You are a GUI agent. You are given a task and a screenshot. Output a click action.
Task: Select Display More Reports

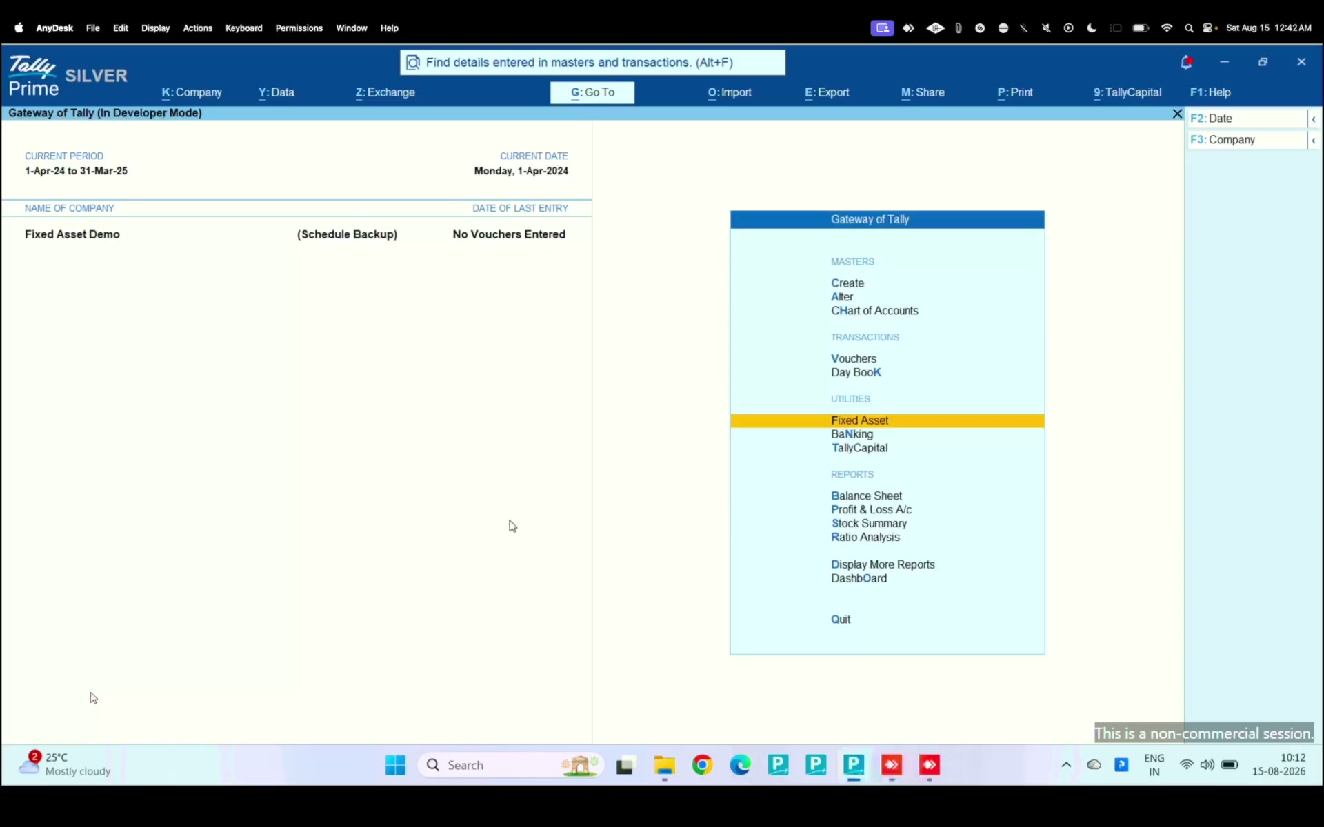[x=883, y=564]
